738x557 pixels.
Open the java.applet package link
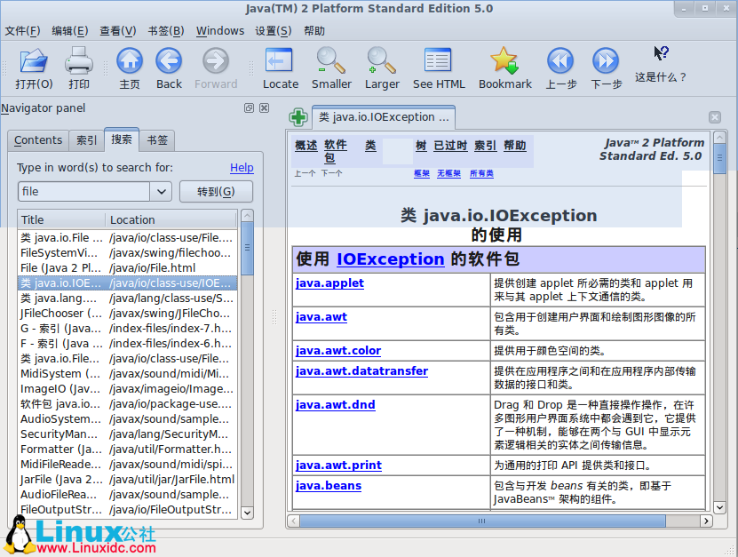point(329,283)
